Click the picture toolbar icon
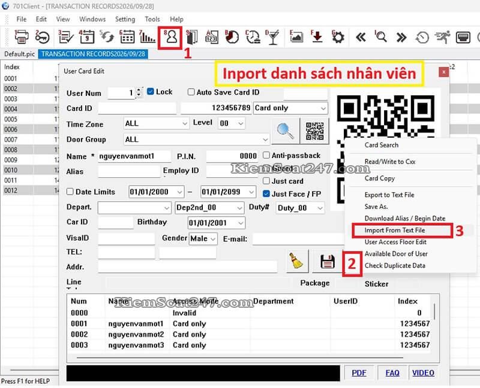The image size is (480, 388). coord(296,37)
